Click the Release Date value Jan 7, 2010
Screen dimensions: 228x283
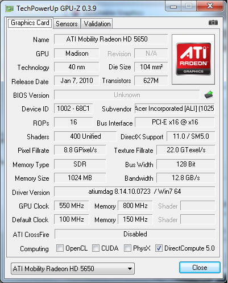click(77, 81)
